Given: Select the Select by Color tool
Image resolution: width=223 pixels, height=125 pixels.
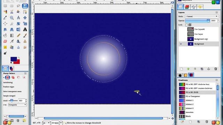Looking at the screenshot, I should pos(5,12).
